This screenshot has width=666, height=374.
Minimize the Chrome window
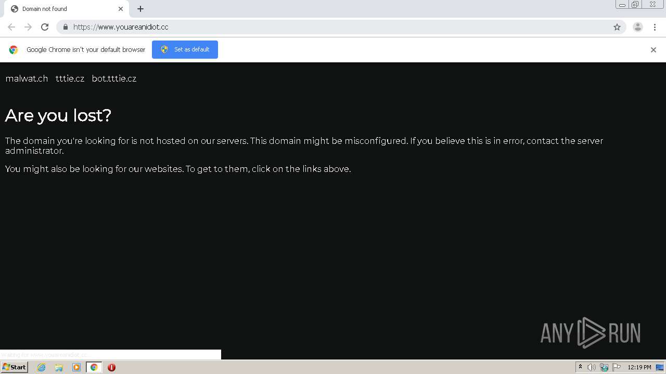click(622, 4)
